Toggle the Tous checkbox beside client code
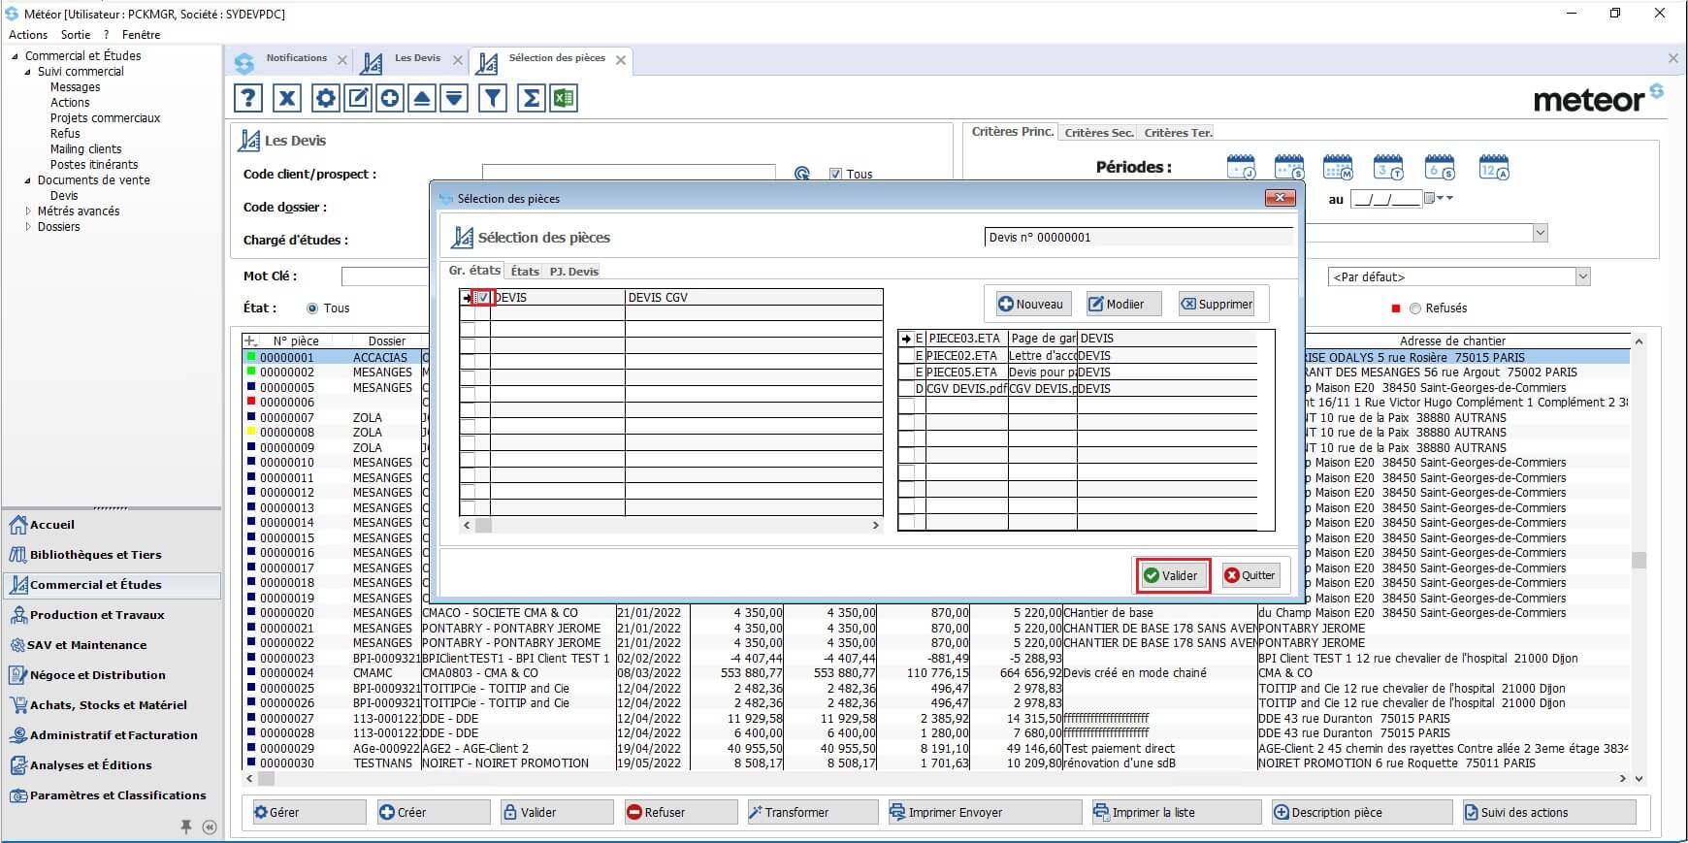 835,174
